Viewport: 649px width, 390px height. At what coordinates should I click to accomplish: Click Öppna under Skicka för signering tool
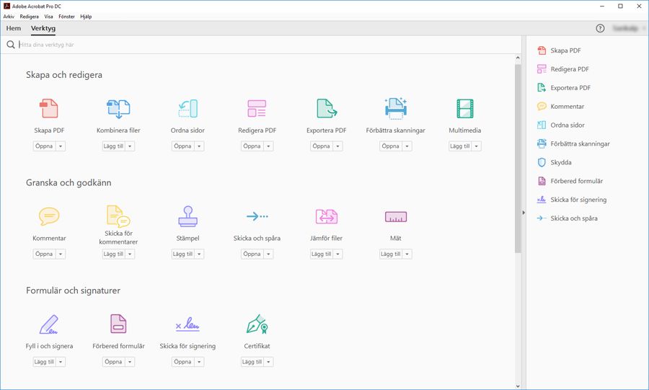[x=182, y=362]
